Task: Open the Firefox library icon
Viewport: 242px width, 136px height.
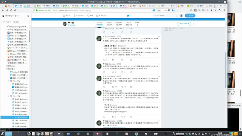Action: point(191,10)
